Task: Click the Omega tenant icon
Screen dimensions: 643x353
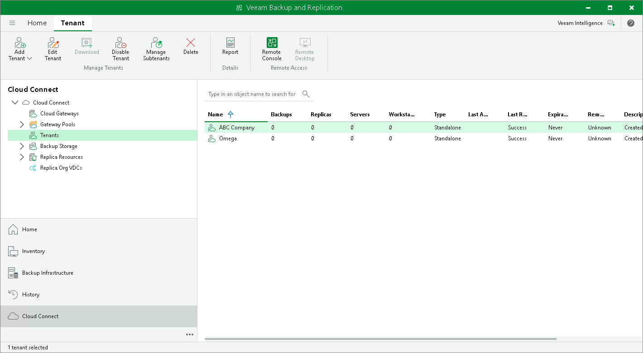Action: pos(212,138)
